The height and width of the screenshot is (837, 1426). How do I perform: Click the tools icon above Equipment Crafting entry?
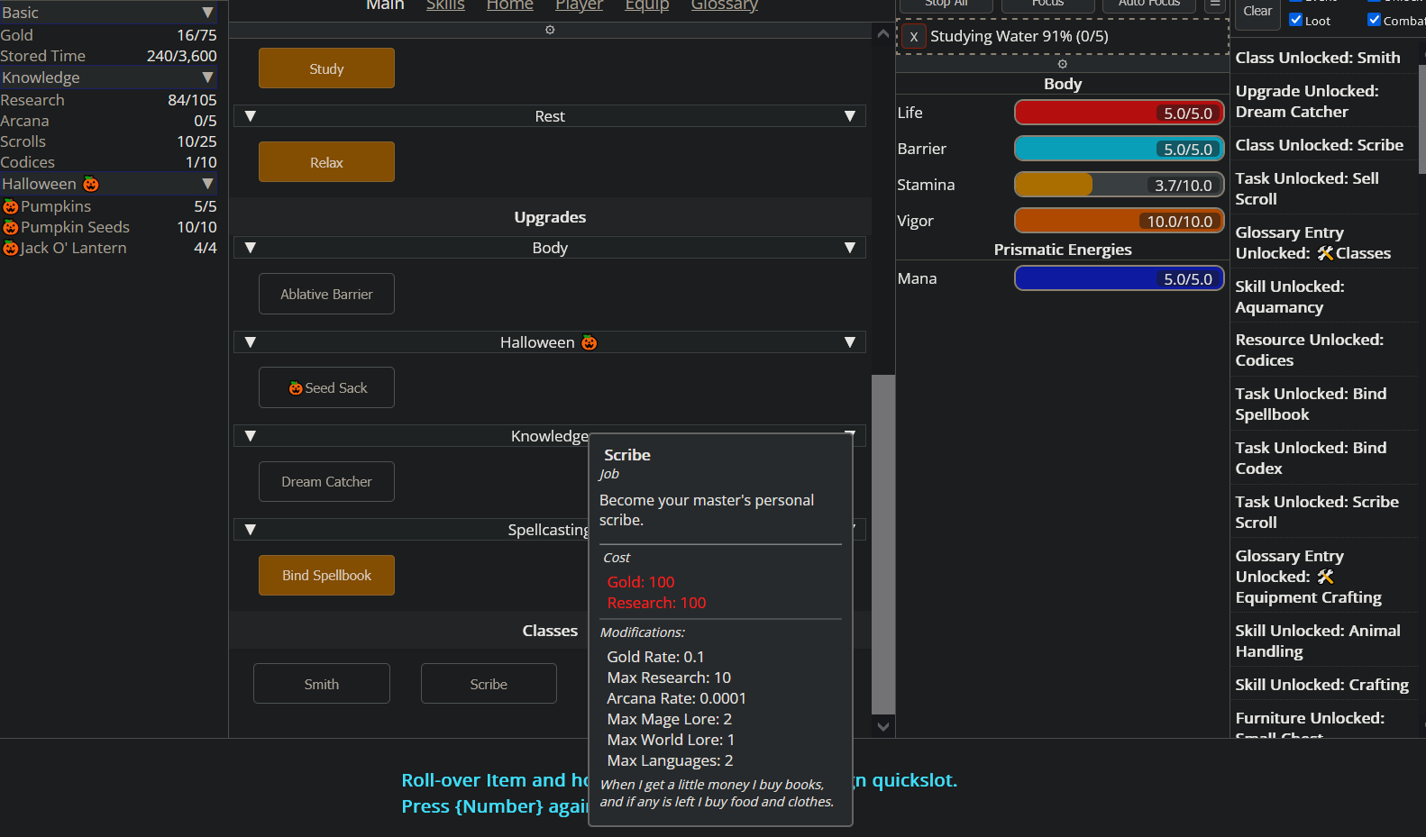(x=1325, y=577)
